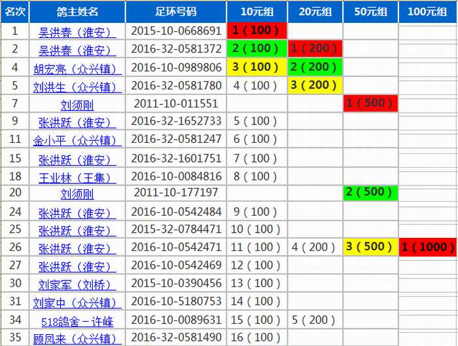
Task: Open 吴洪春（淮安） link in rank 1 row
Action: (x=77, y=31)
